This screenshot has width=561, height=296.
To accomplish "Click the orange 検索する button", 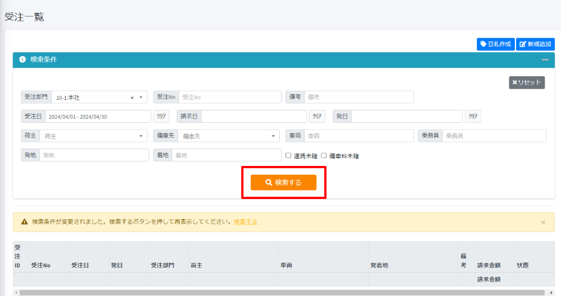I will point(283,182).
